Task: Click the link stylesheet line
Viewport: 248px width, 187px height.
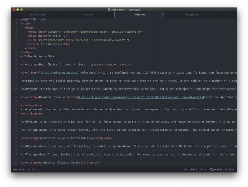Action: point(79,40)
